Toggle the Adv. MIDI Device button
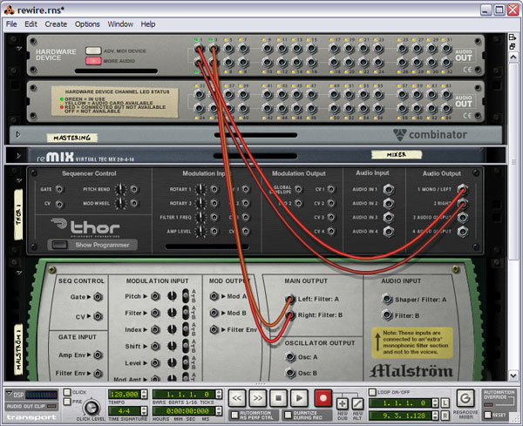523x426 pixels. coord(93,51)
